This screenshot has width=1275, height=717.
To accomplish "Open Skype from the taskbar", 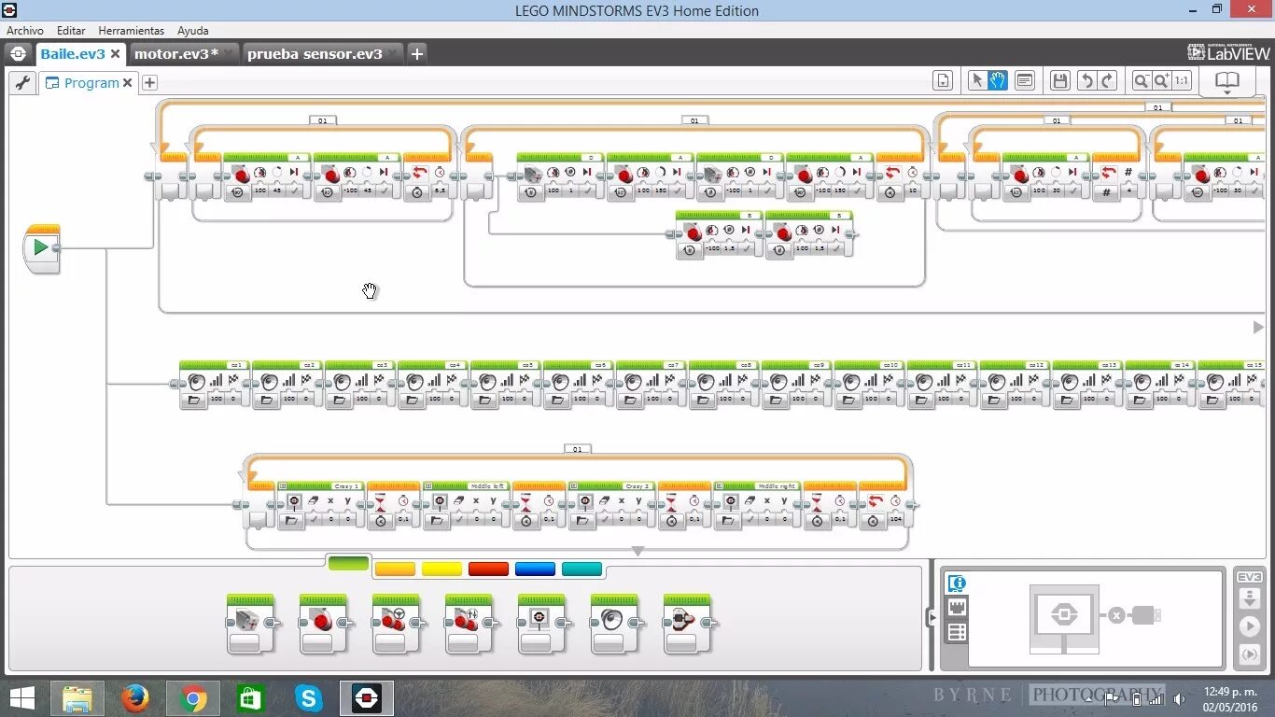I will pos(308,698).
